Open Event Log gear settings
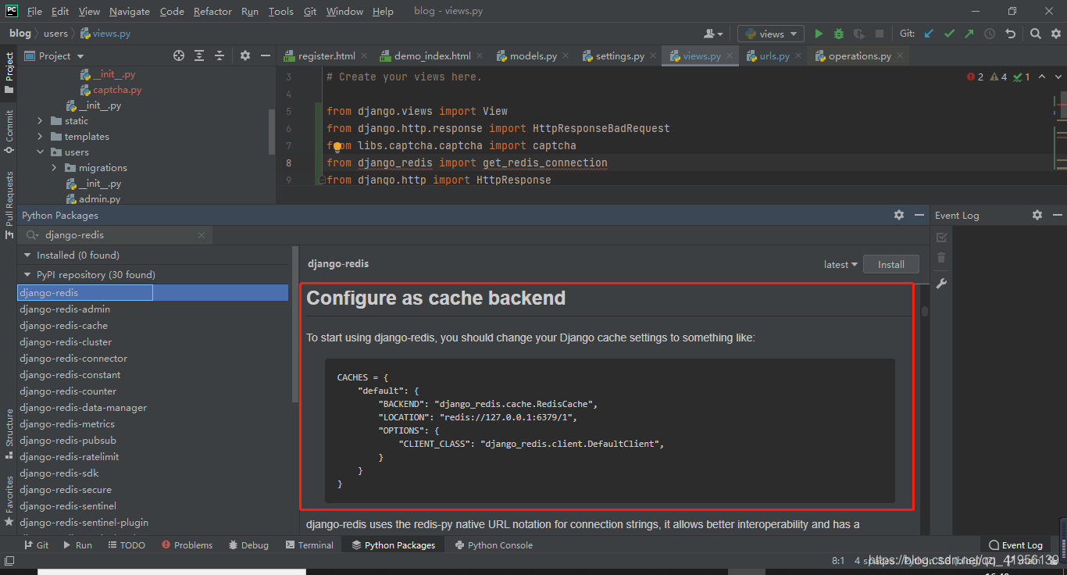1067x575 pixels. coord(1037,215)
